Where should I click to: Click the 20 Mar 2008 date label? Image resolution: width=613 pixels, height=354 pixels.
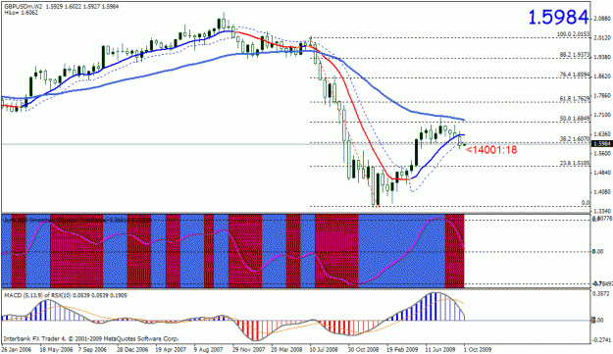pos(286,349)
